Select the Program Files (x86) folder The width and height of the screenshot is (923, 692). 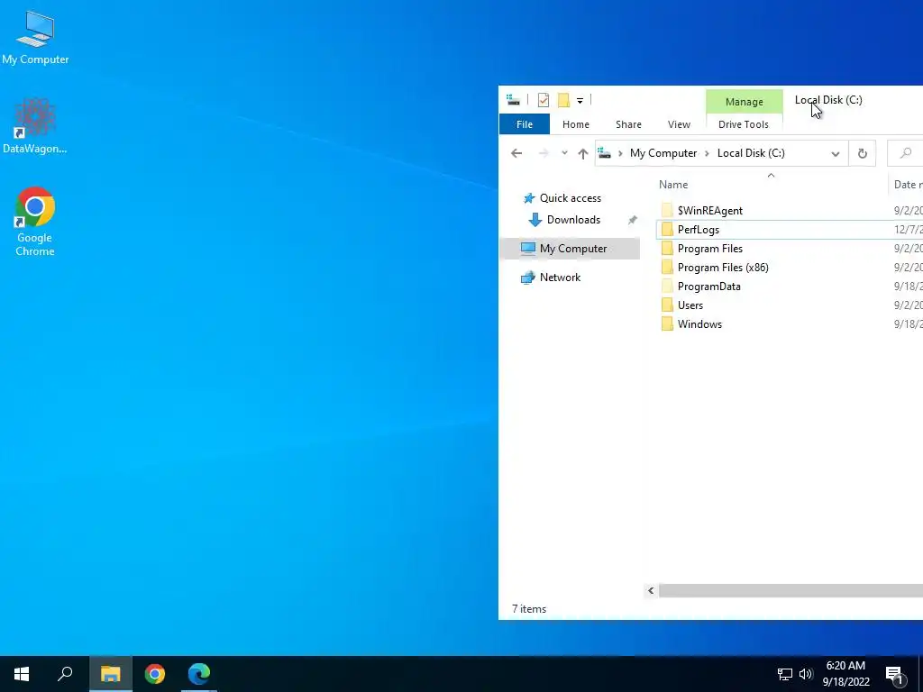[x=723, y=267]
